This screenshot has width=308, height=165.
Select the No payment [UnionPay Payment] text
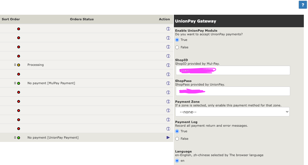click(x=53, y=137)
